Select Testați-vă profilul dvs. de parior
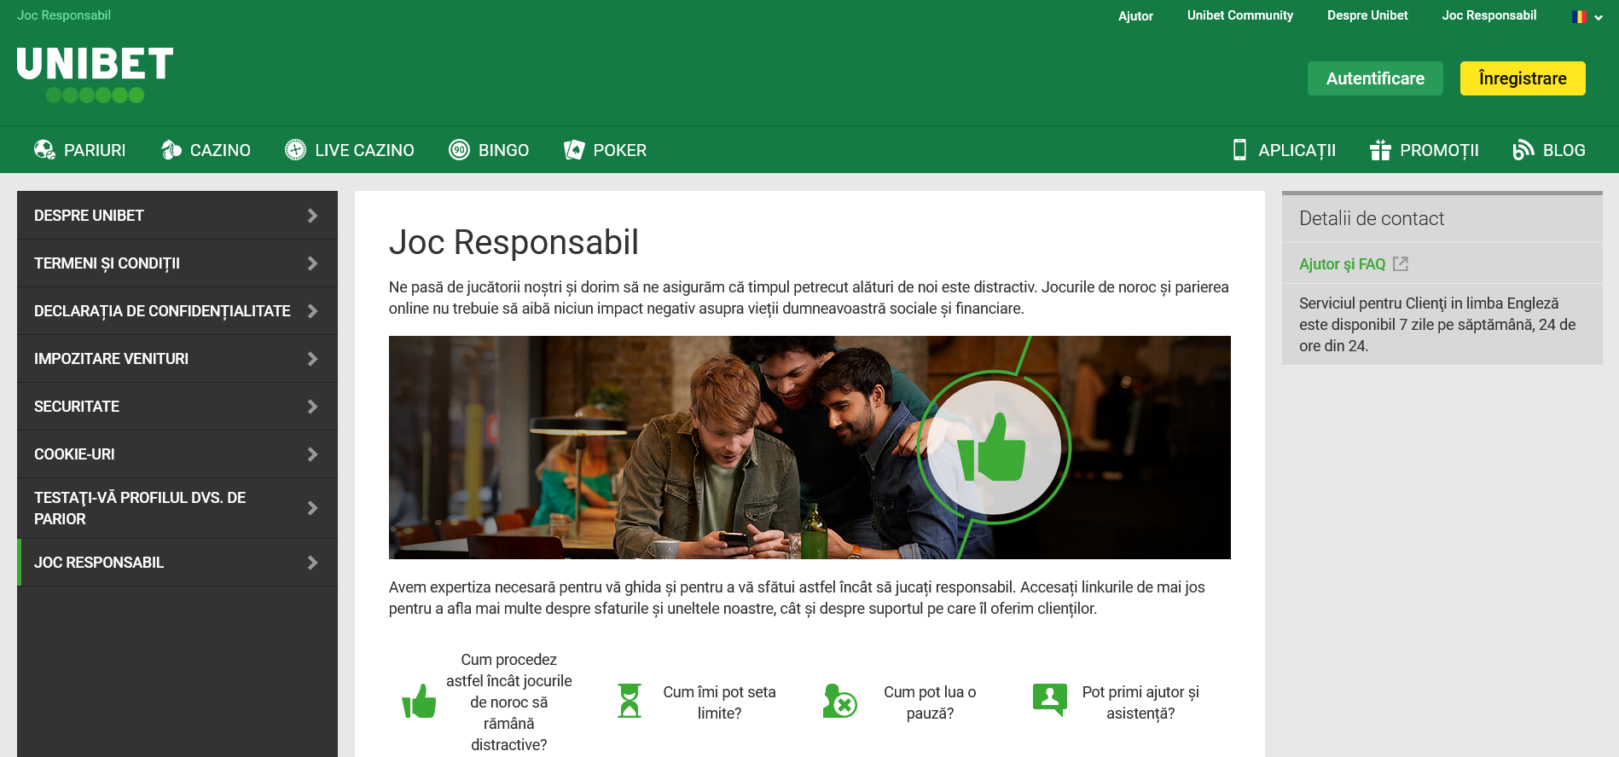 tap(177, 508)
